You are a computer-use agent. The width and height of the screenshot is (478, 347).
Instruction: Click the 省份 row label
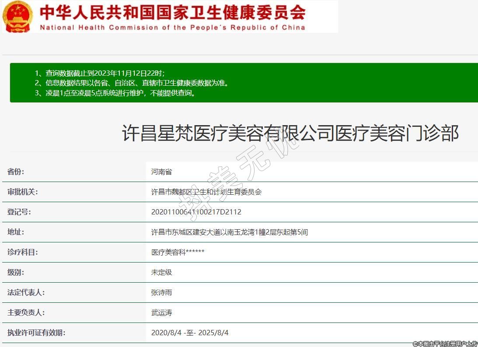pos(16,172)
